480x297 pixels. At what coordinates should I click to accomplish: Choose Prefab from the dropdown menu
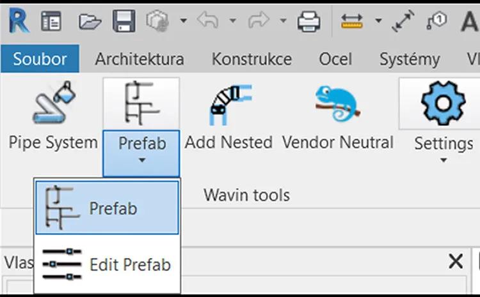pyautogui.click(x=107, y=208)
